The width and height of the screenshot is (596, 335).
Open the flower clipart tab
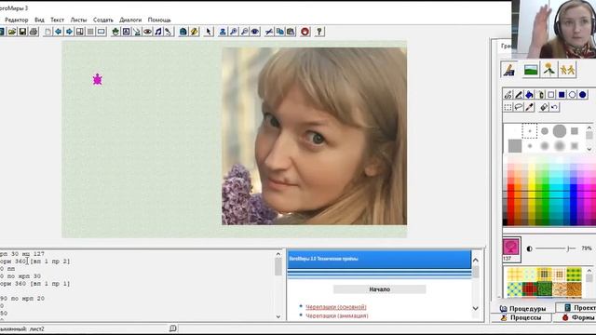coord(549,70)
